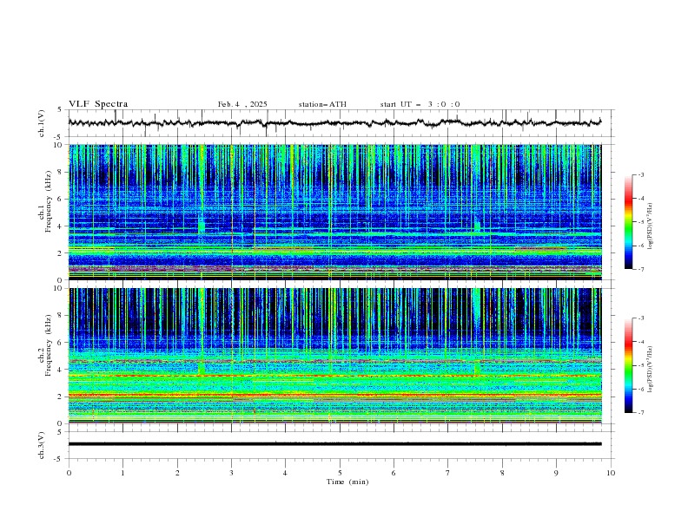
Task: Click the ch.3 voltage waveform trace
Action: click(334, 444)
